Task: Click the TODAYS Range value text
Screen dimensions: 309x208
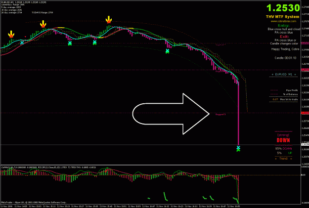Action: click(42, 12)
